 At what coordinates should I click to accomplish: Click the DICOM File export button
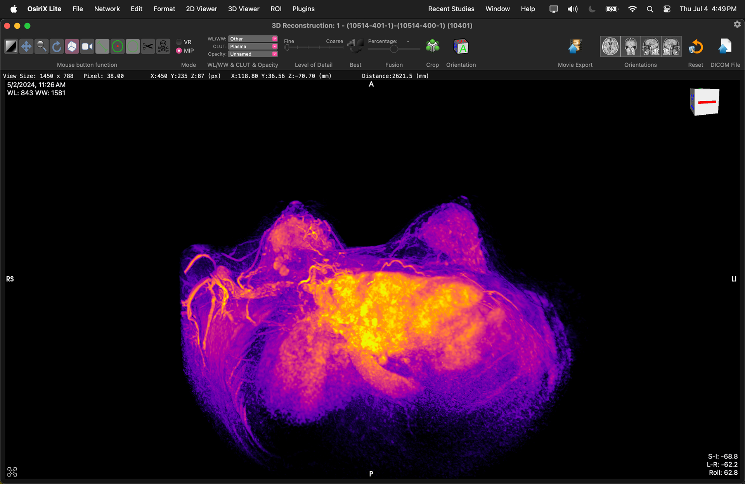point(725,47)
